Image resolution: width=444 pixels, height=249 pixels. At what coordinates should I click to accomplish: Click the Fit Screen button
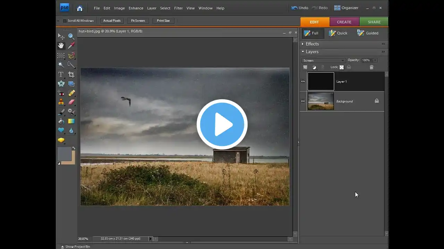point(138,21)
